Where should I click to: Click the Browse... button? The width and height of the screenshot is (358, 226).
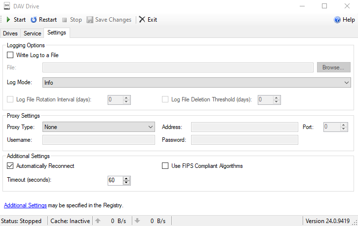click(x=333, y=67)
